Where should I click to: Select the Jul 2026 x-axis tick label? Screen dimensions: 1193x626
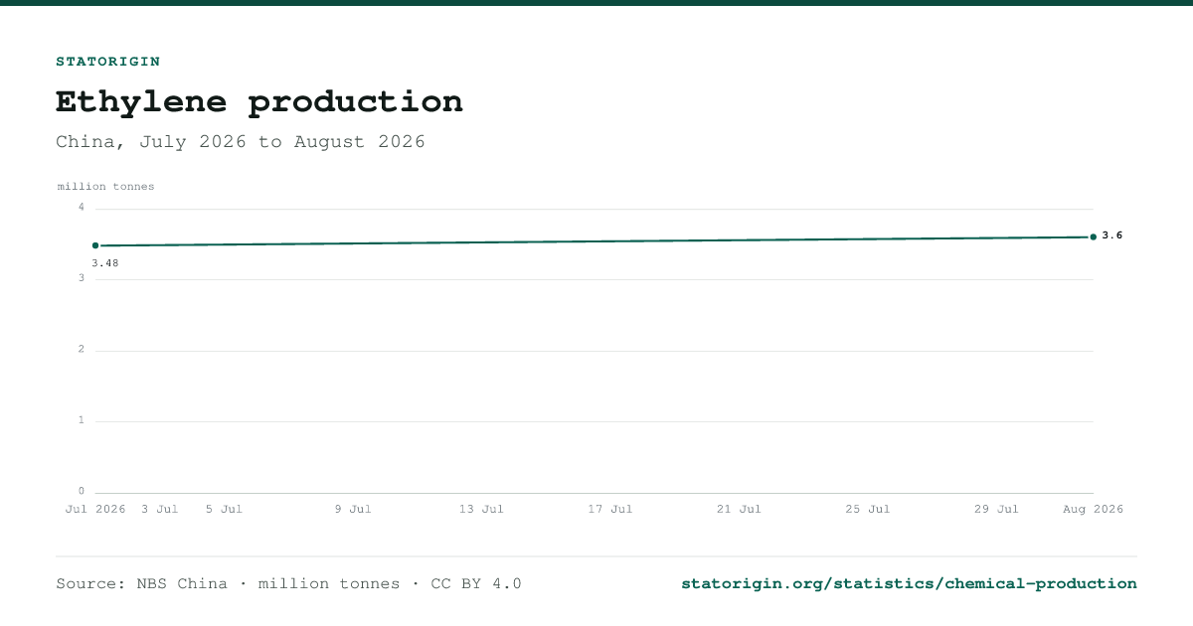point(95,509)
